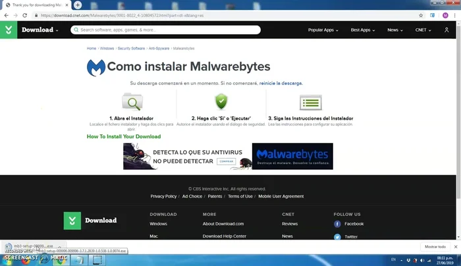The width and height of the screenshot is (461, 266).
Task: Go to Security Software breadcrumb
Action: click(131, 49)
